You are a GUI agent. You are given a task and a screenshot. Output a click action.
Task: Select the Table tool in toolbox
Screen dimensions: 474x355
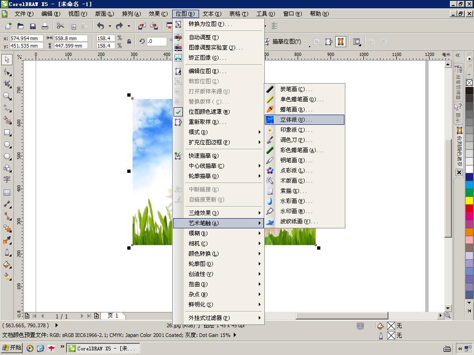(7, 192)
